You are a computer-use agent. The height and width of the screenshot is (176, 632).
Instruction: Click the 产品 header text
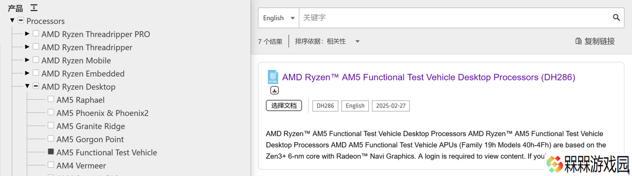click(x=15, y=8)
